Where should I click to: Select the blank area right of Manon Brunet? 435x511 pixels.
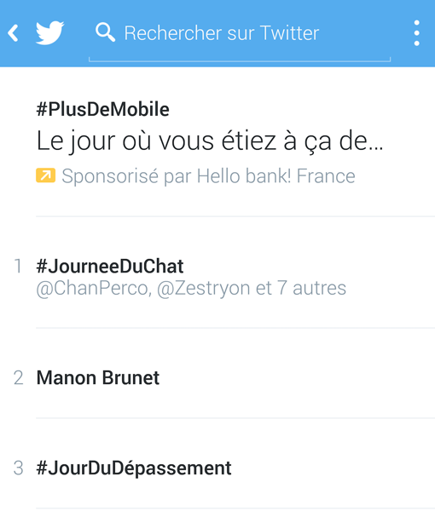pos(297,378)
